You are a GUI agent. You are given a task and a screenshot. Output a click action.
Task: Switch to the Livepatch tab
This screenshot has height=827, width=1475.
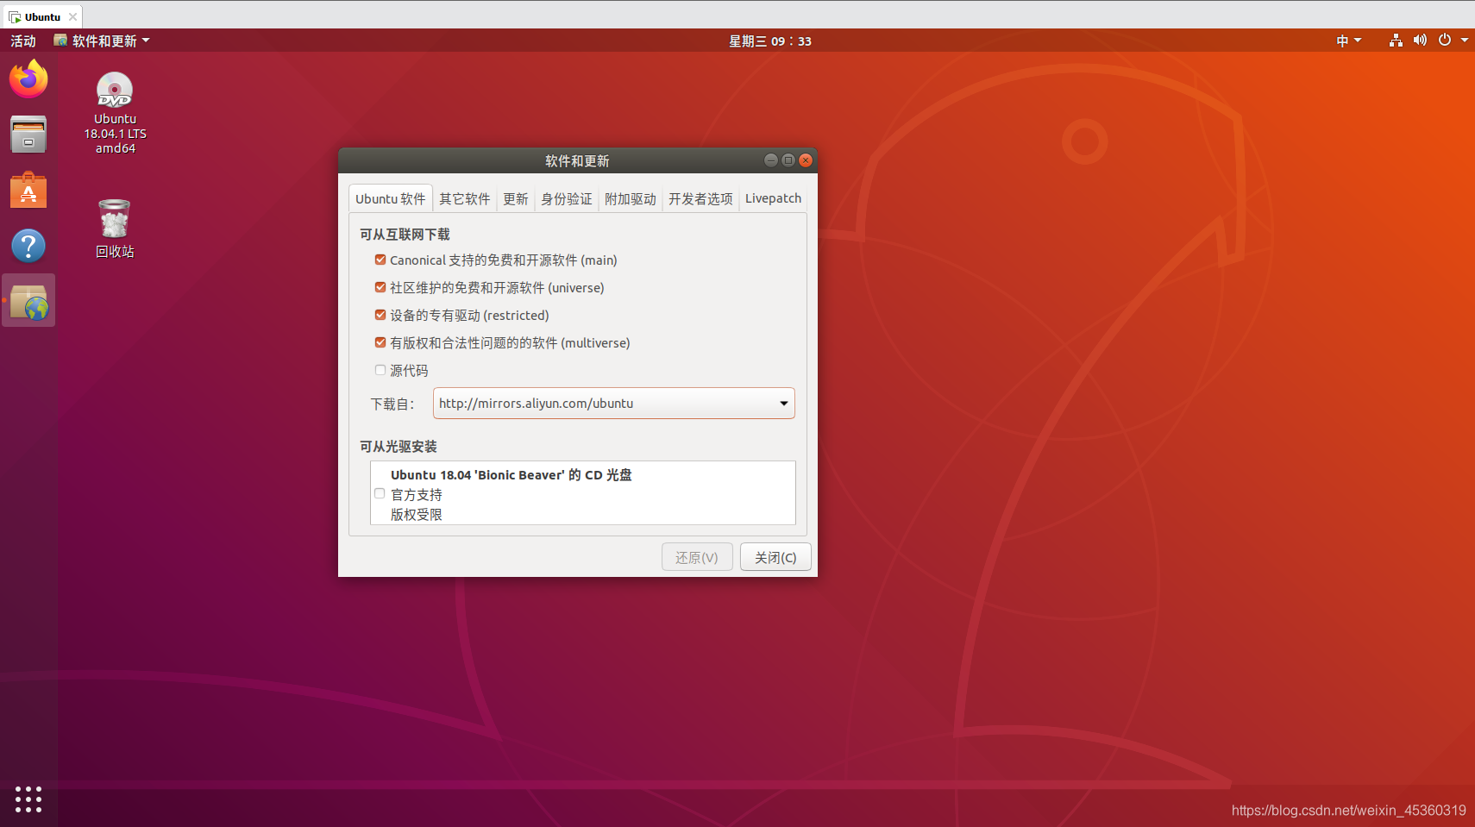[774, 198]
